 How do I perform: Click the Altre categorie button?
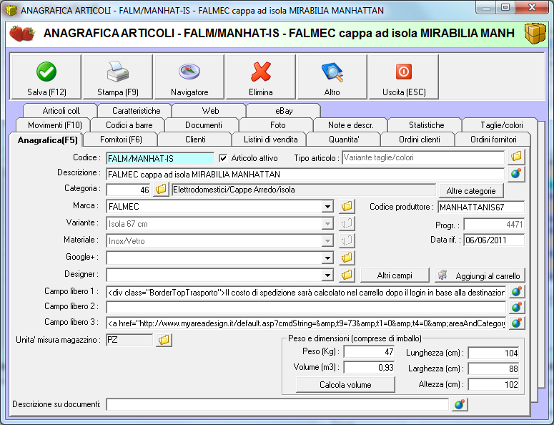click(x=471, y=190)
